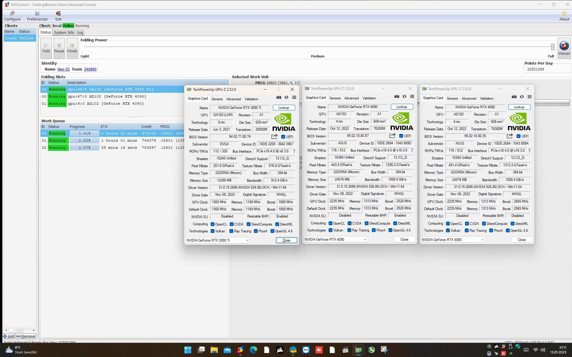The width and height of the screenshot is (572, 357).
Task: Toggle PhysX checkbox in rightmost RTX 4090 window
Action: click(x=491, y=231)
